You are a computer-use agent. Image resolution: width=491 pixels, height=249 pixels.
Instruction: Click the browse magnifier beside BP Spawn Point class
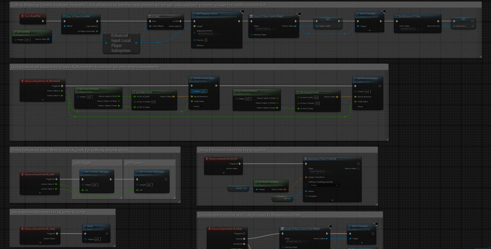click(421, 29)
